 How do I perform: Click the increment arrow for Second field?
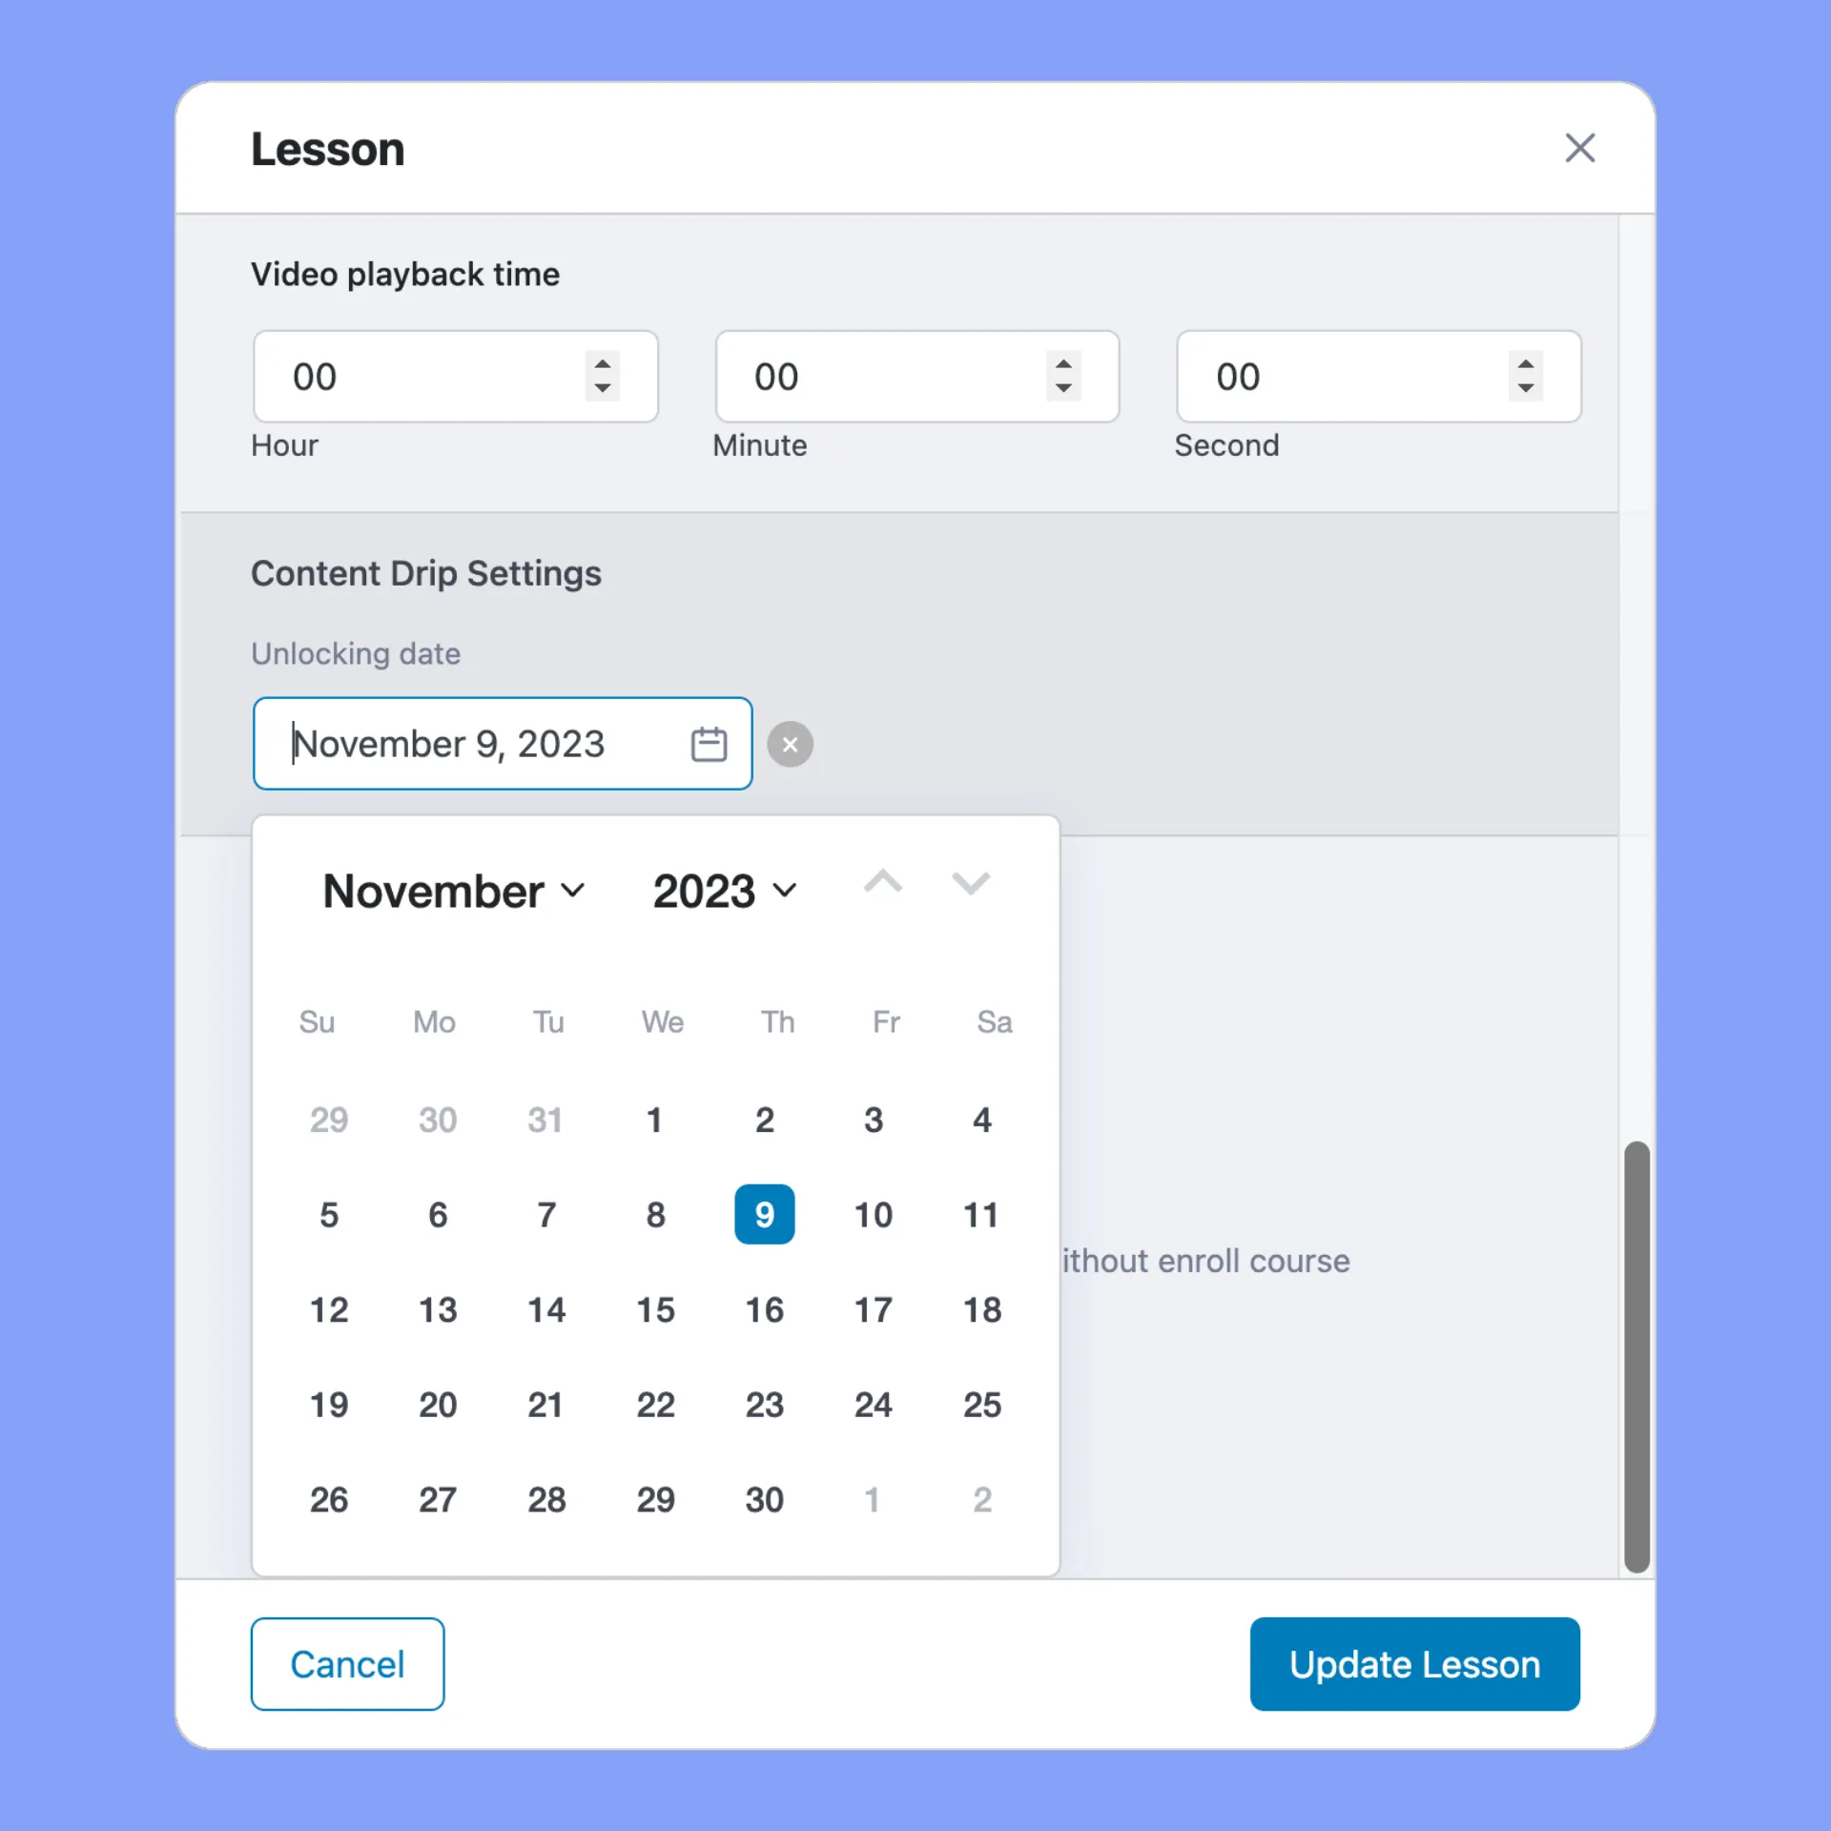click(x=1526, y=364)
